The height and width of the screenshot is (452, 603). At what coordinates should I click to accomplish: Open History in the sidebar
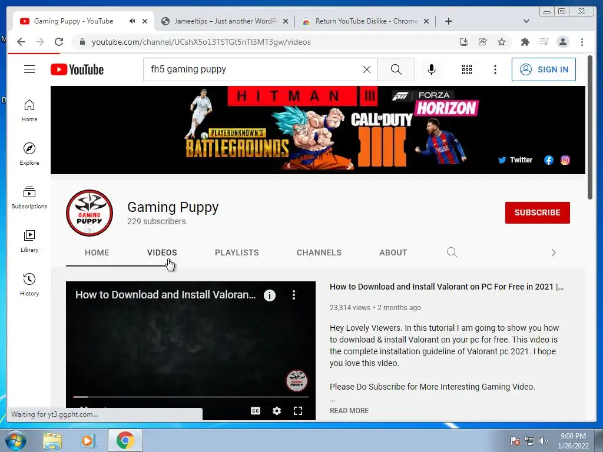click(x=29, y=284)
